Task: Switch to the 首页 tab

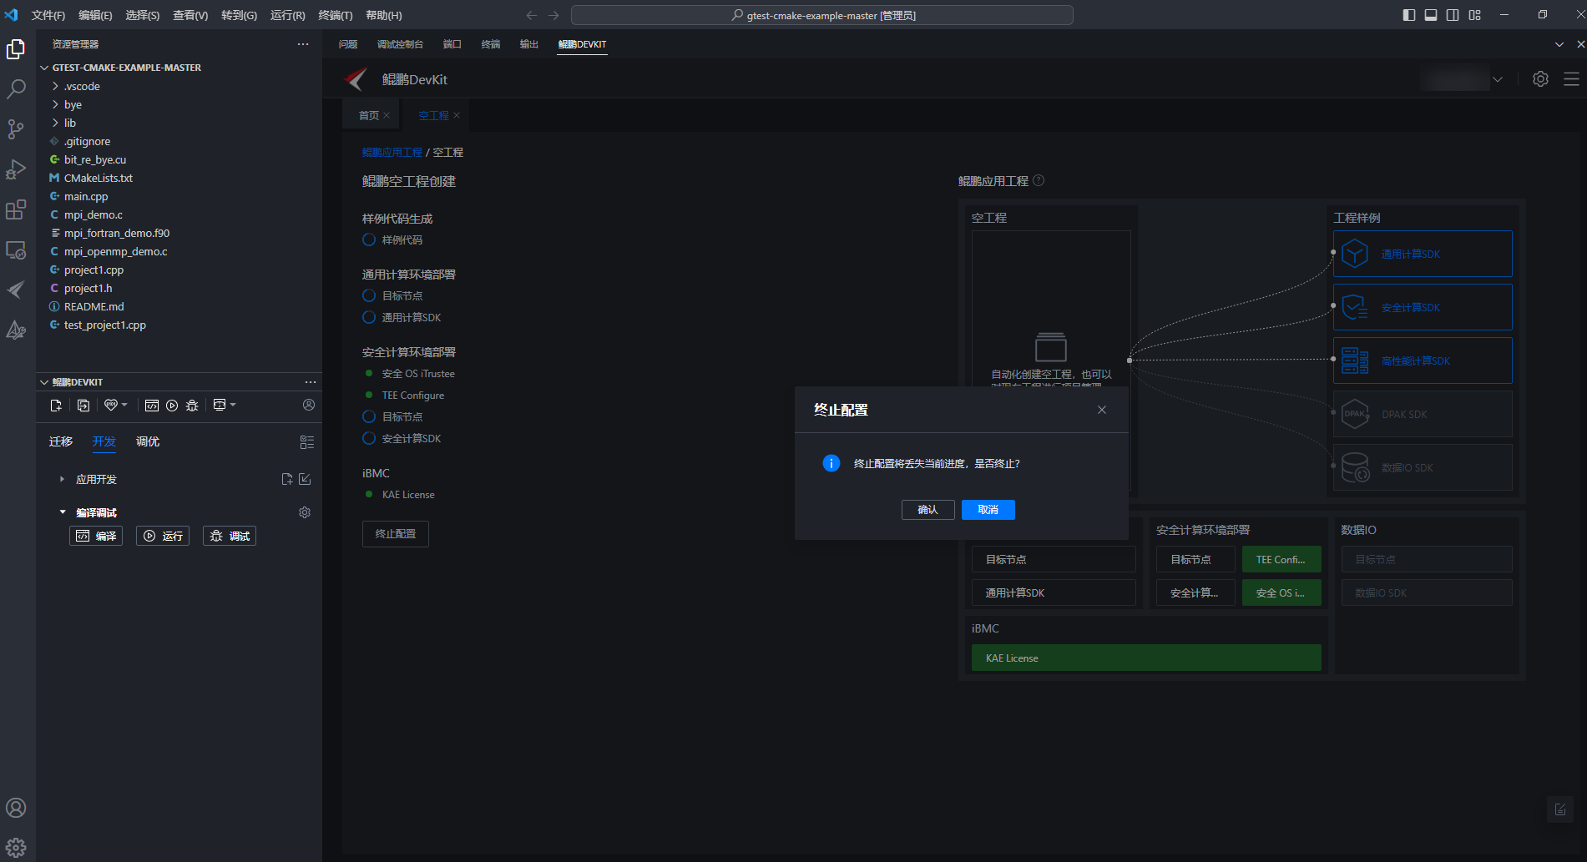Action: (369, 115)
